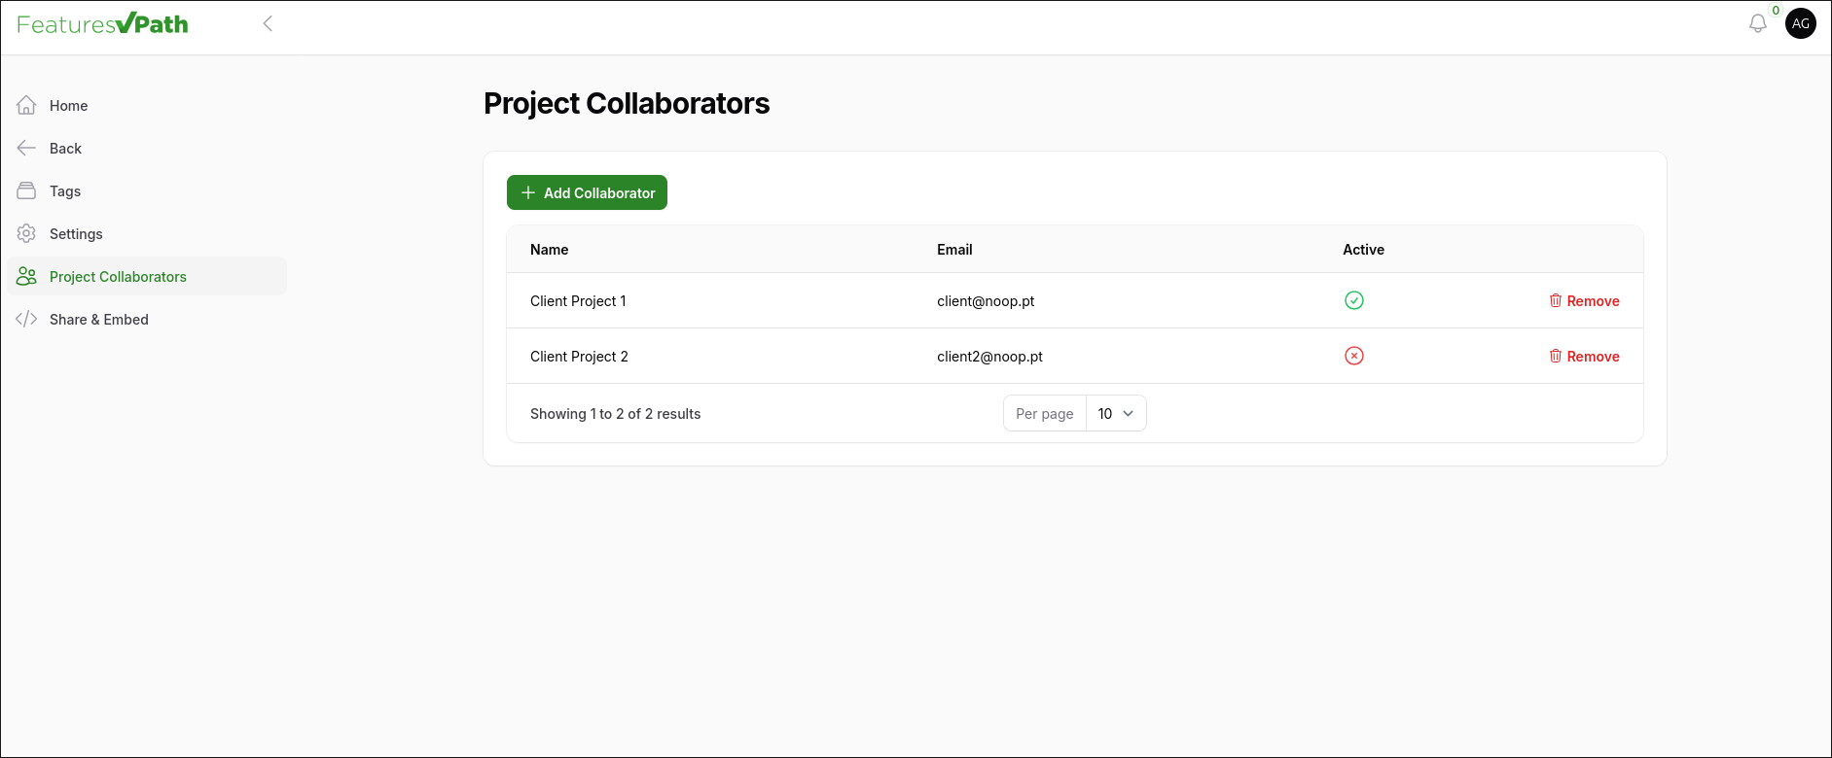Click the notification count badge
Viewport: 1832px width, 758px height.
point(1776,11)
